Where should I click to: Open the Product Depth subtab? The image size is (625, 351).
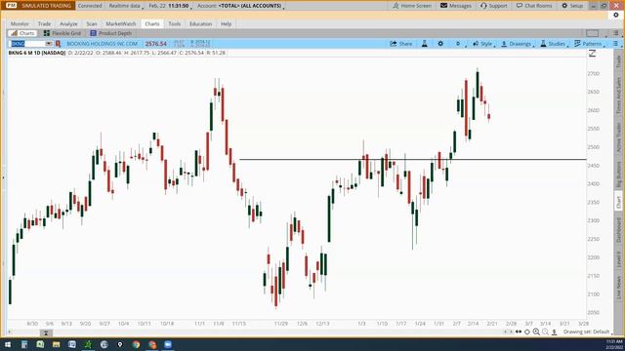tap(110, 33)
